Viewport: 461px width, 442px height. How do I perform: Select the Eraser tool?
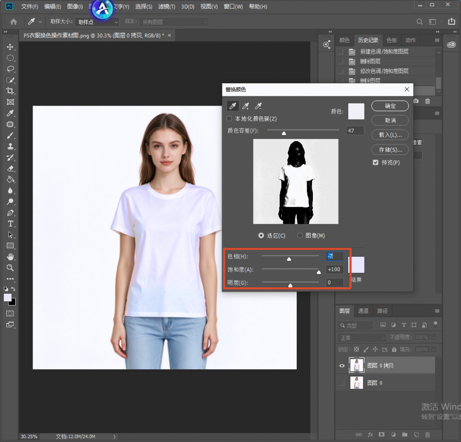pos(10,169)
